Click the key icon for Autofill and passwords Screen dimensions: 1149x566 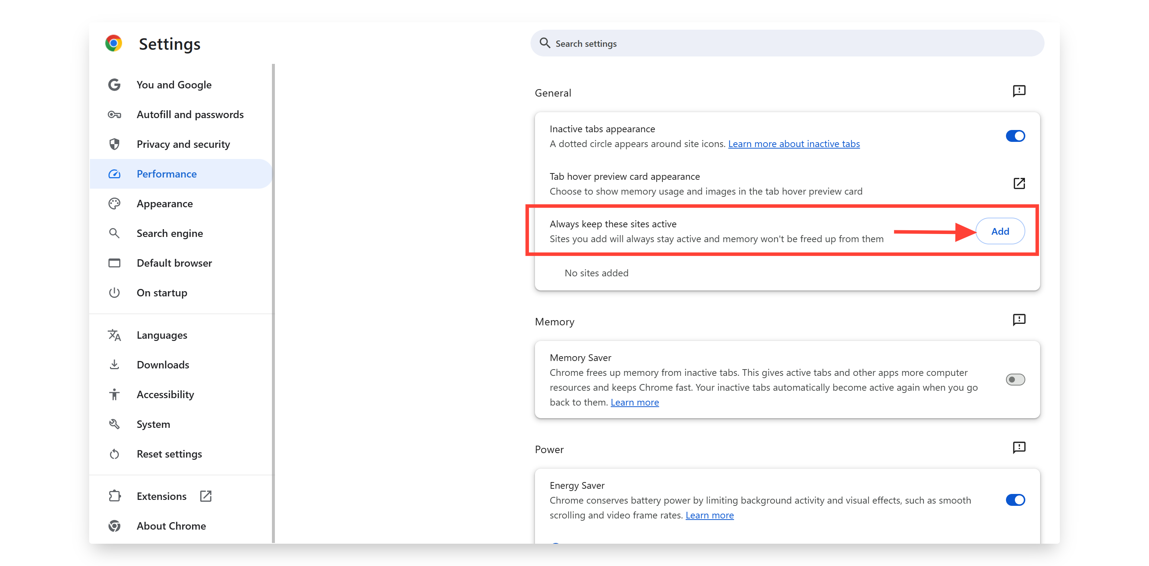(x=114, y=115)
